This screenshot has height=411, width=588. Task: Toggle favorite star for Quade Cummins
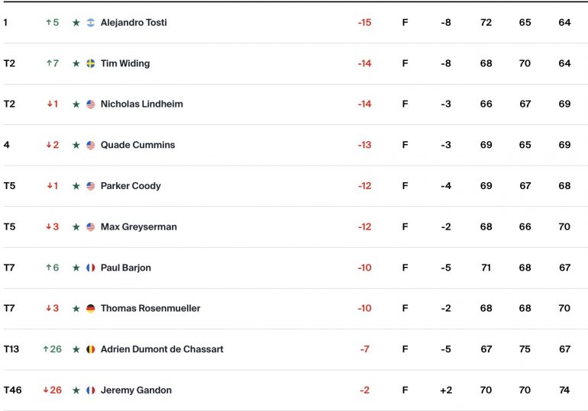(76, 145)
